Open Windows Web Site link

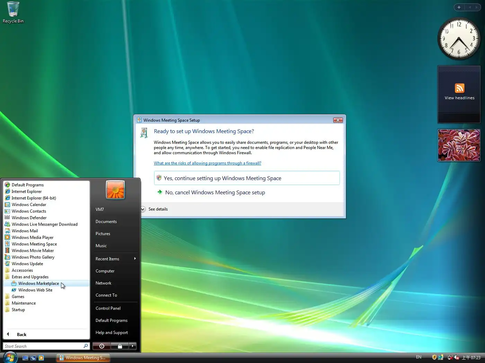click(x=46, y=290)
